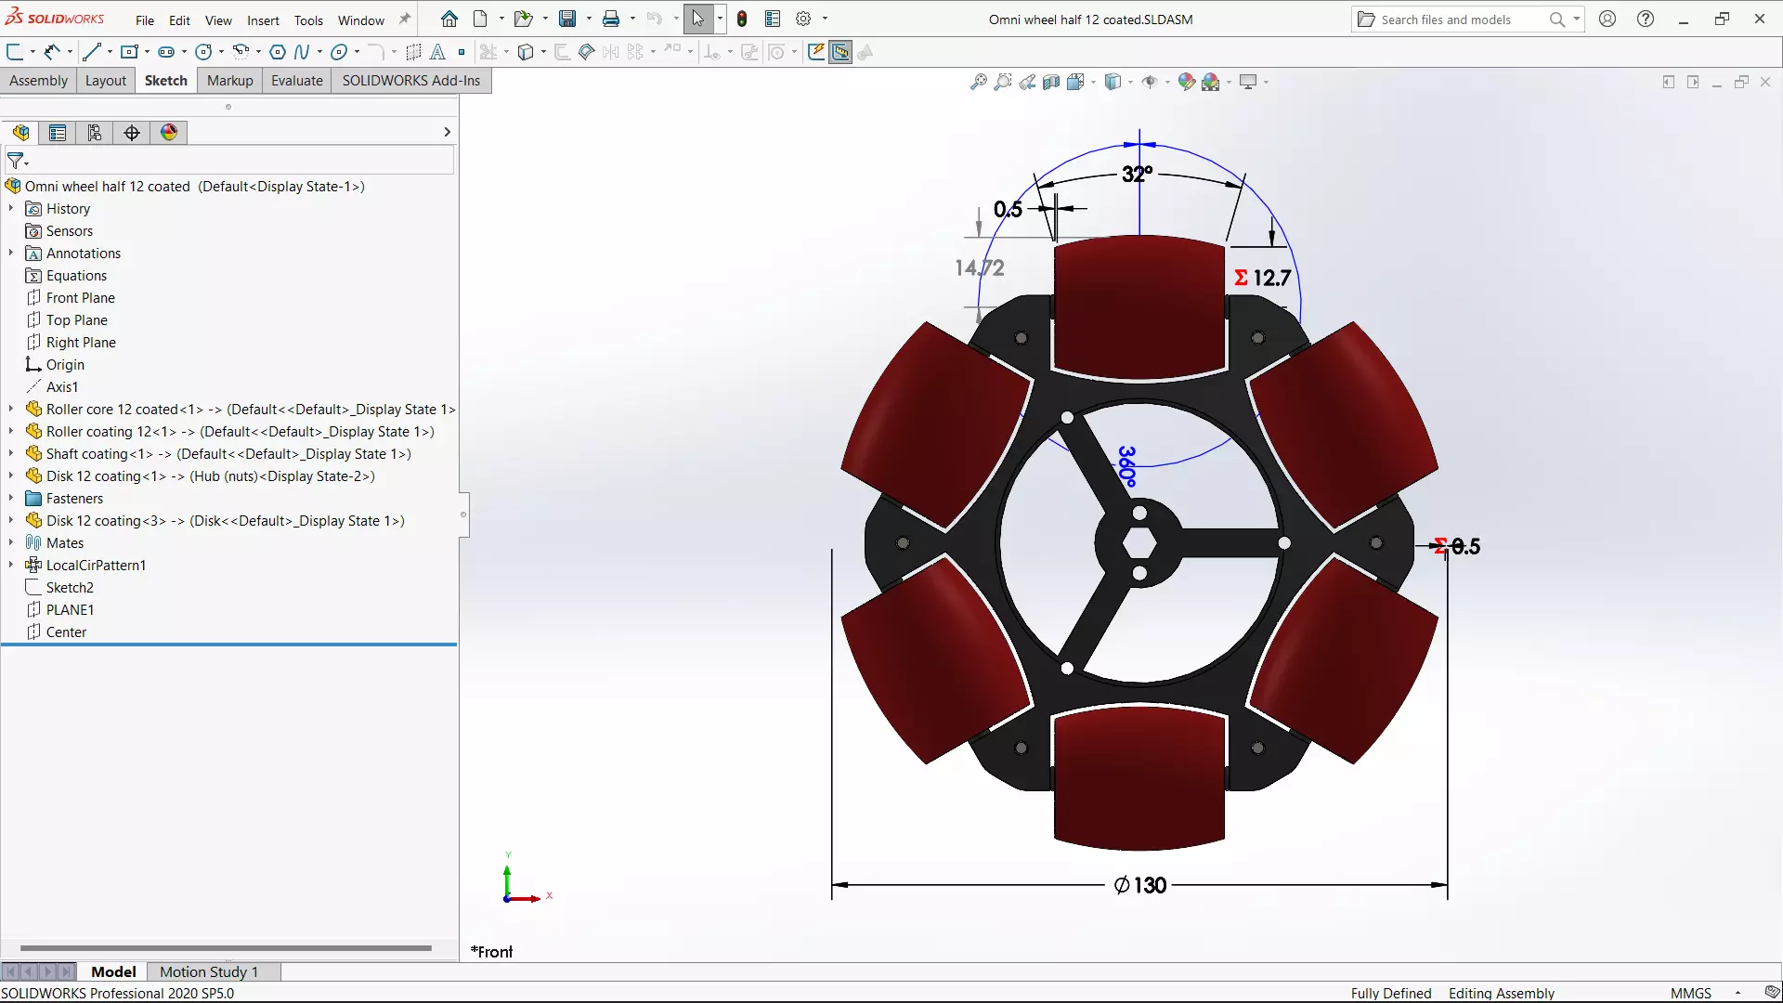Select the Circle sketch tool

pos(203,52)
